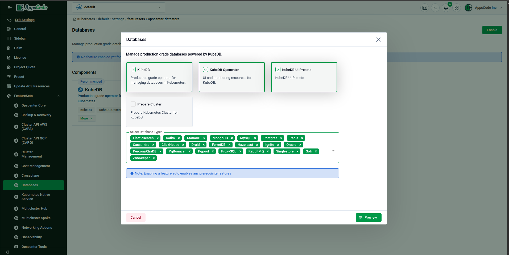Click the apps grid icon in top bar
The height and width of the screenshot is (255, 509).
(x=457, y=8)
